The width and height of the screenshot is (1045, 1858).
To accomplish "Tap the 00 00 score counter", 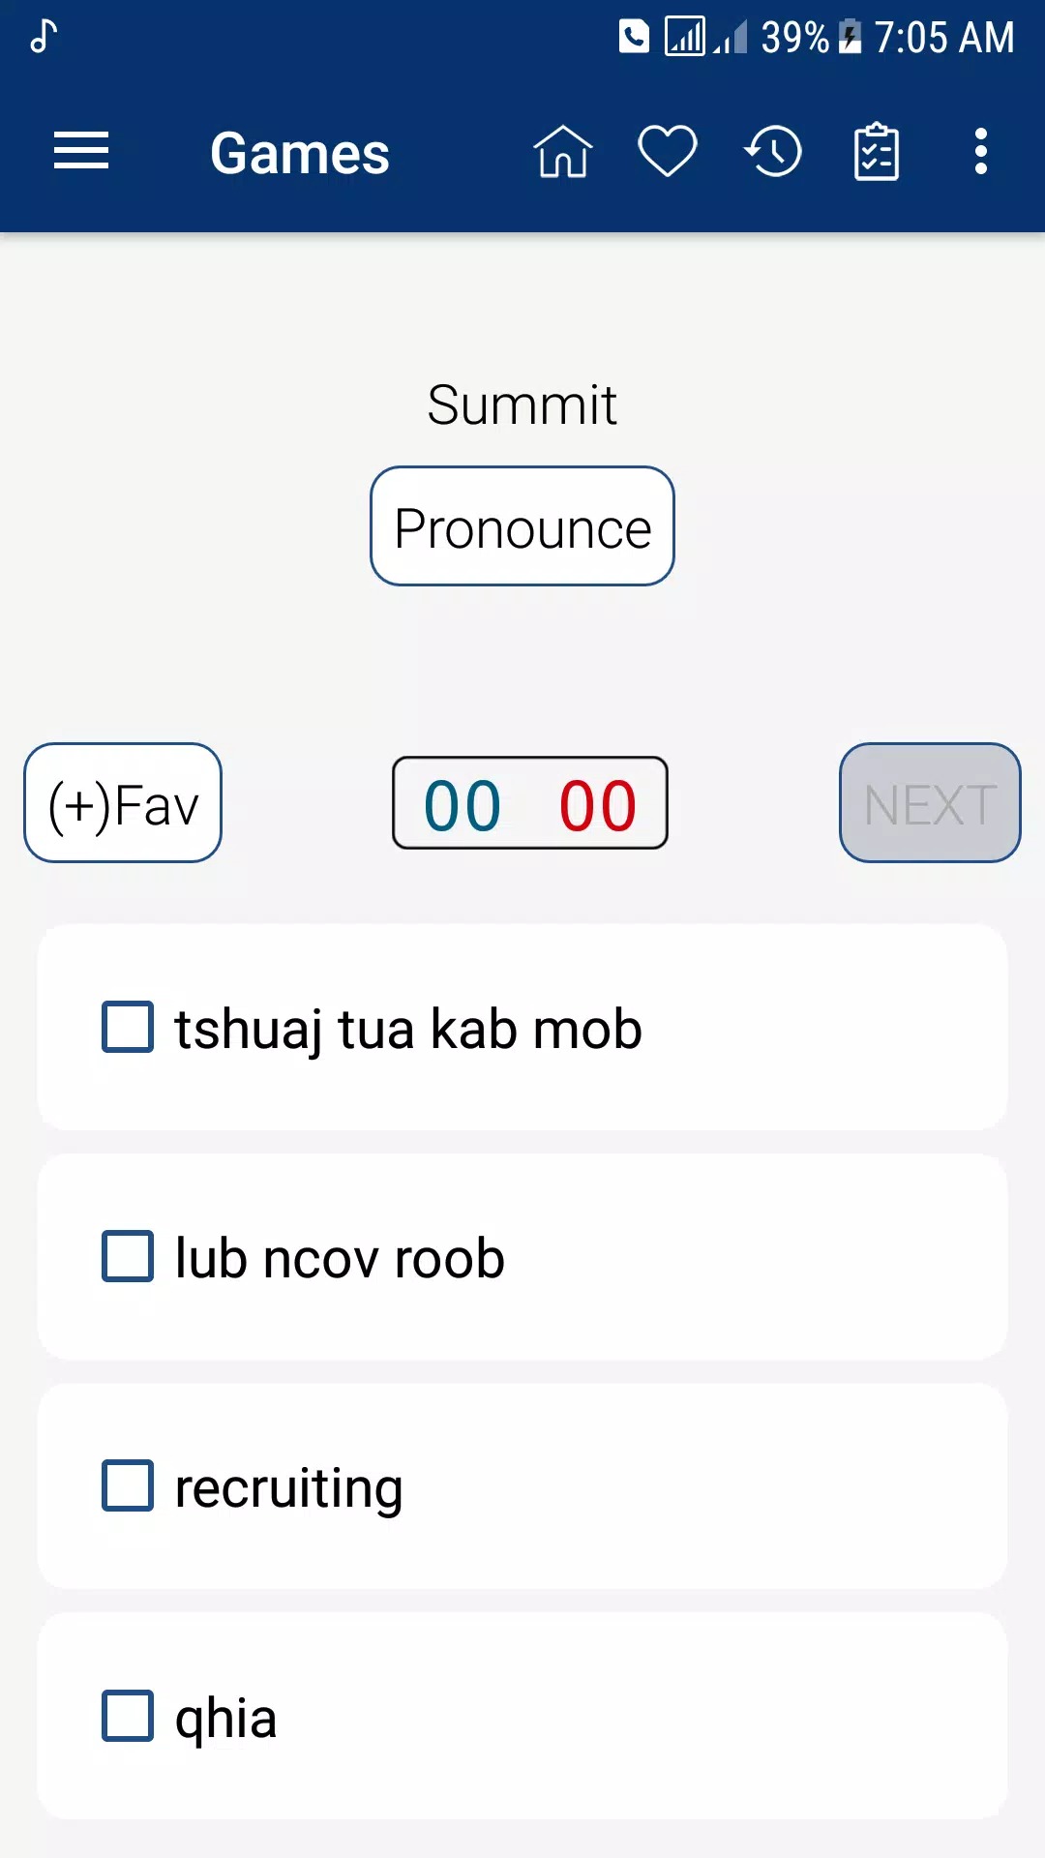I will (530, 803).
